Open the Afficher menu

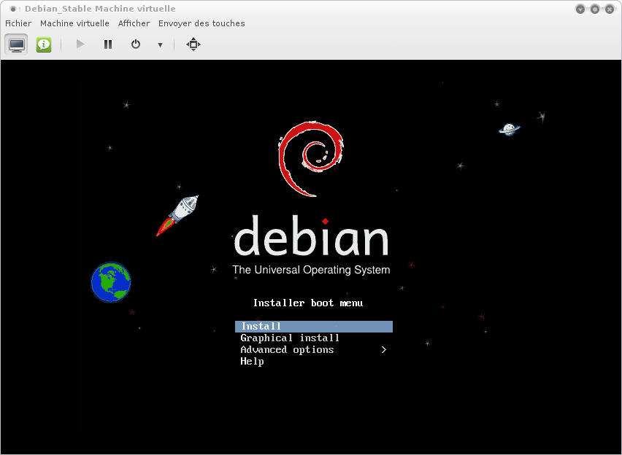coord(134,23)
